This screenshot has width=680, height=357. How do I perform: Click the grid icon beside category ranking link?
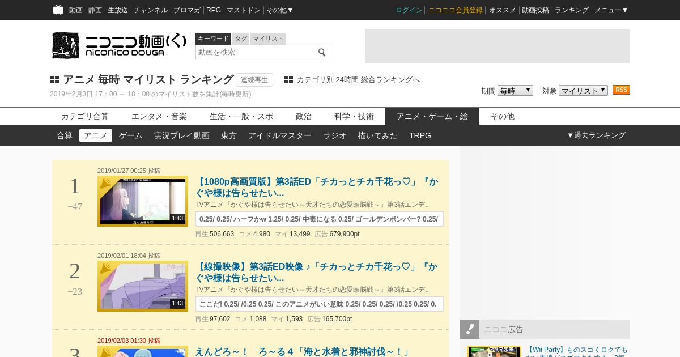click(x=288, y=80)
